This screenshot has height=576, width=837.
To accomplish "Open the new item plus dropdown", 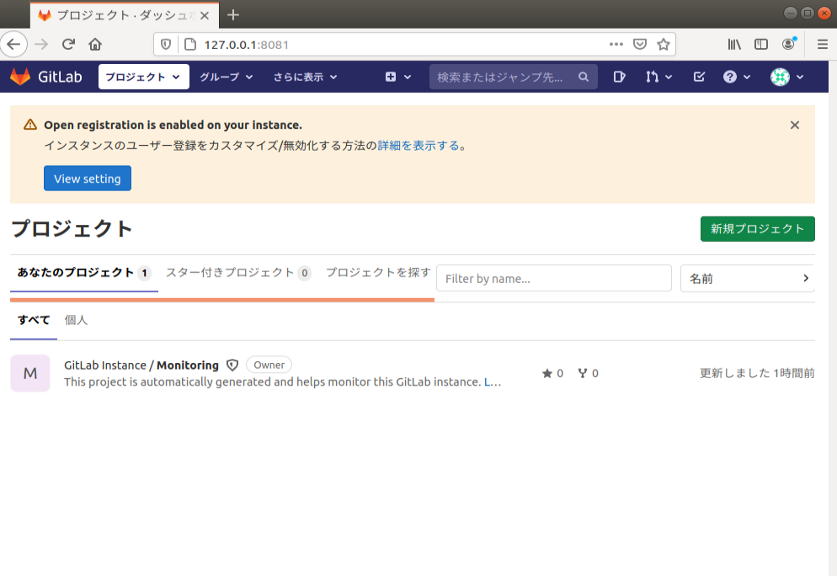I will pos(393,77).
